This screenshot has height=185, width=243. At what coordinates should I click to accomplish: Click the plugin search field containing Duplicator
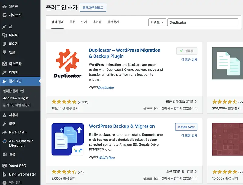[x=203, y=22]
